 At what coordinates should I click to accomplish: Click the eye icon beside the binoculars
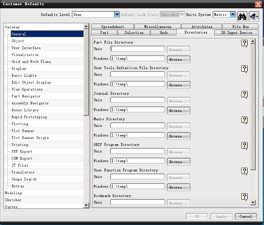[x=254, y=17]
